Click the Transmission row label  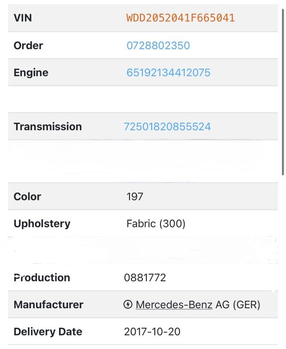(48, 126)
